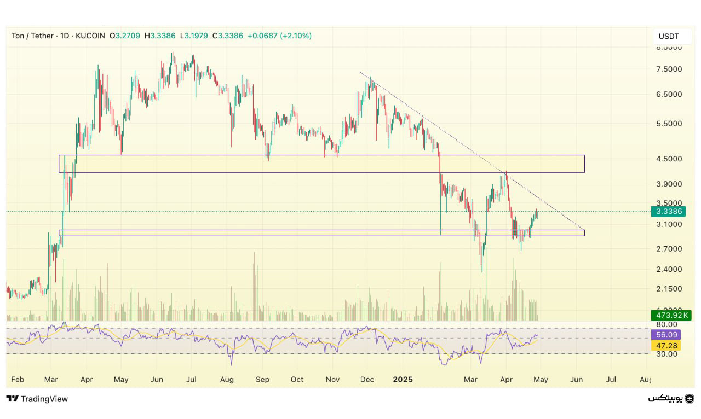Click the 4.5000 price axis label

click(x=669, y=159)
